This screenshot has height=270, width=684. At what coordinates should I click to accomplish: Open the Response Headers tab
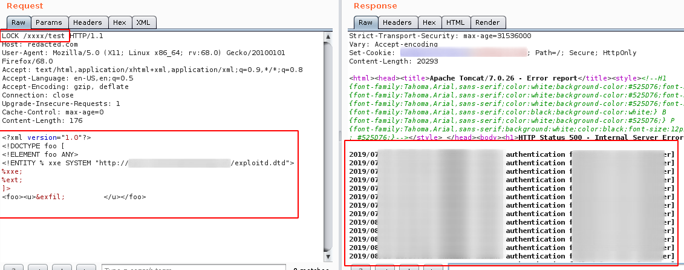point(397,22)
